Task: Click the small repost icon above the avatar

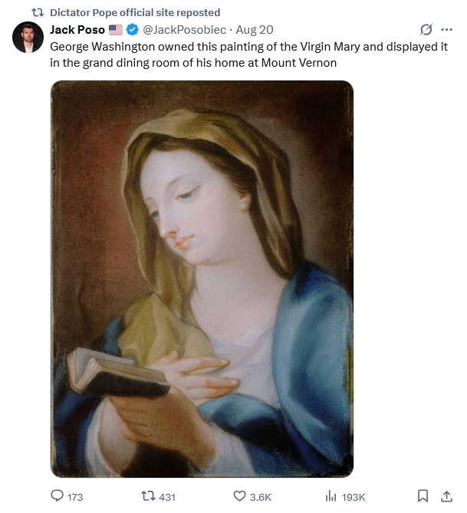Action: [x=36, y=12]
